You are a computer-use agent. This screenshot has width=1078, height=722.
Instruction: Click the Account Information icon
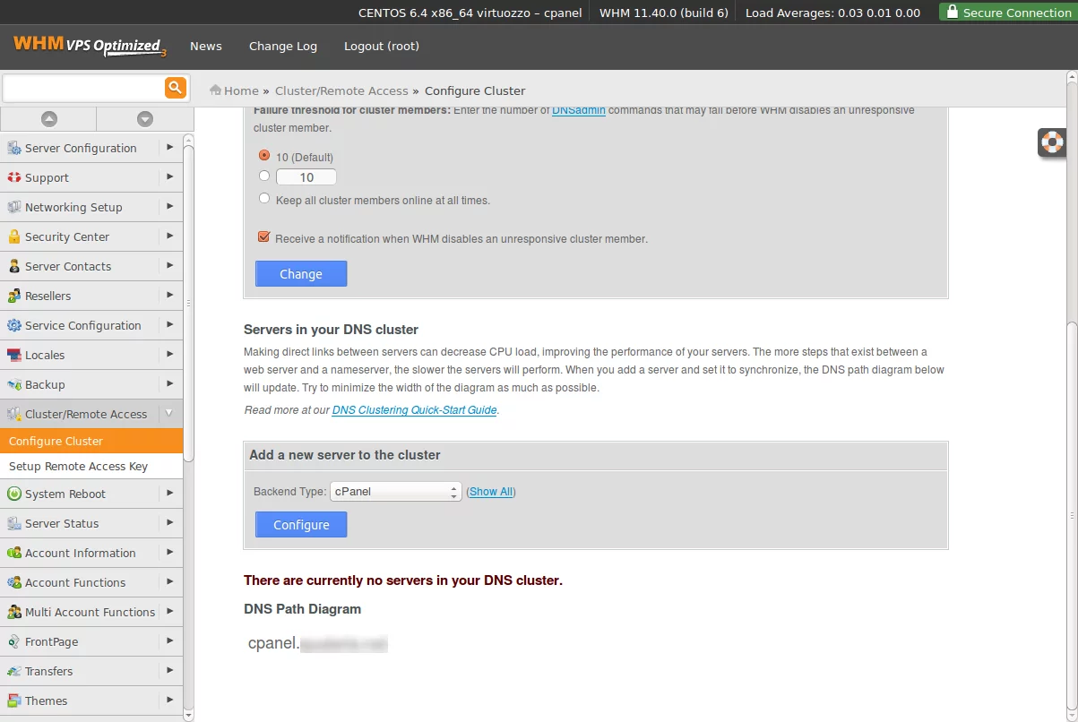[x=13, y=553]
